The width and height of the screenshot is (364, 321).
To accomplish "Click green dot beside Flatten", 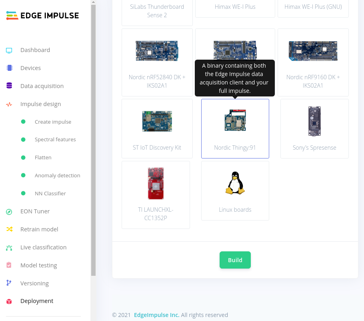I will click(x=23, y=157).
